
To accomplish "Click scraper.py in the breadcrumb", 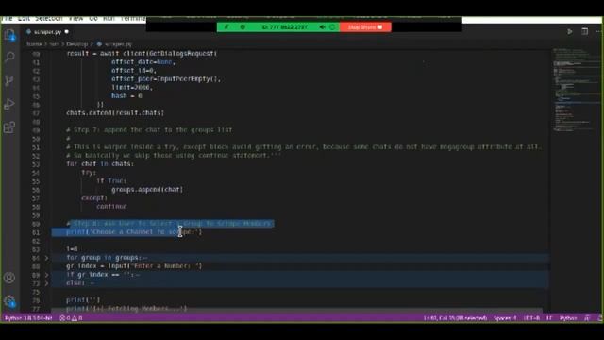I will pos(118,44).
